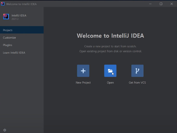Switch to the Customize tab

(22, 38)
